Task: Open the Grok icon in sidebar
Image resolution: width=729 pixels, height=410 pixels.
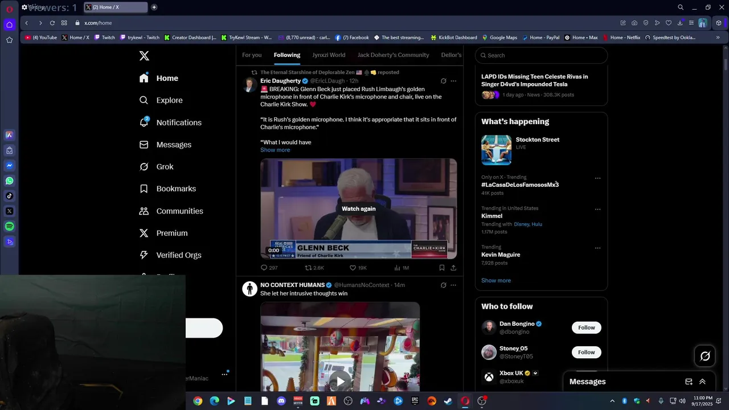Action: click(x=144, y=167)
